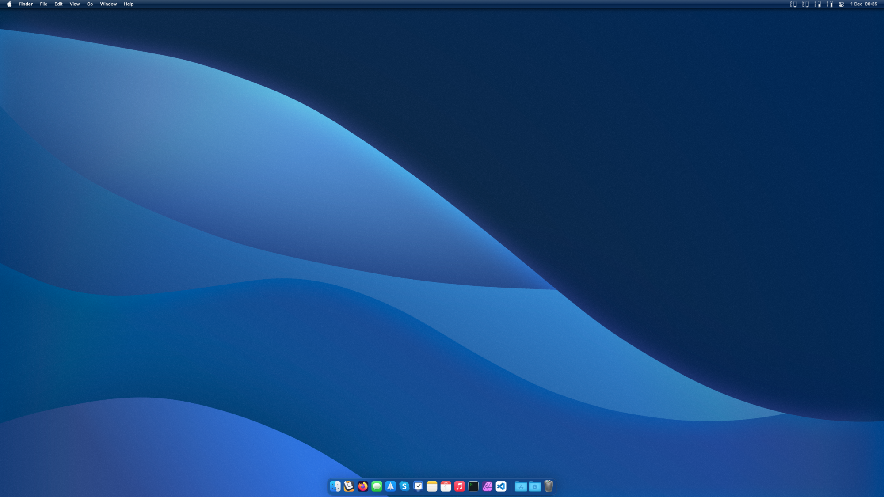Screen dimensions: 884x497
Task: Launch Firefox from the Dock
Action: (x=363, y=486)
